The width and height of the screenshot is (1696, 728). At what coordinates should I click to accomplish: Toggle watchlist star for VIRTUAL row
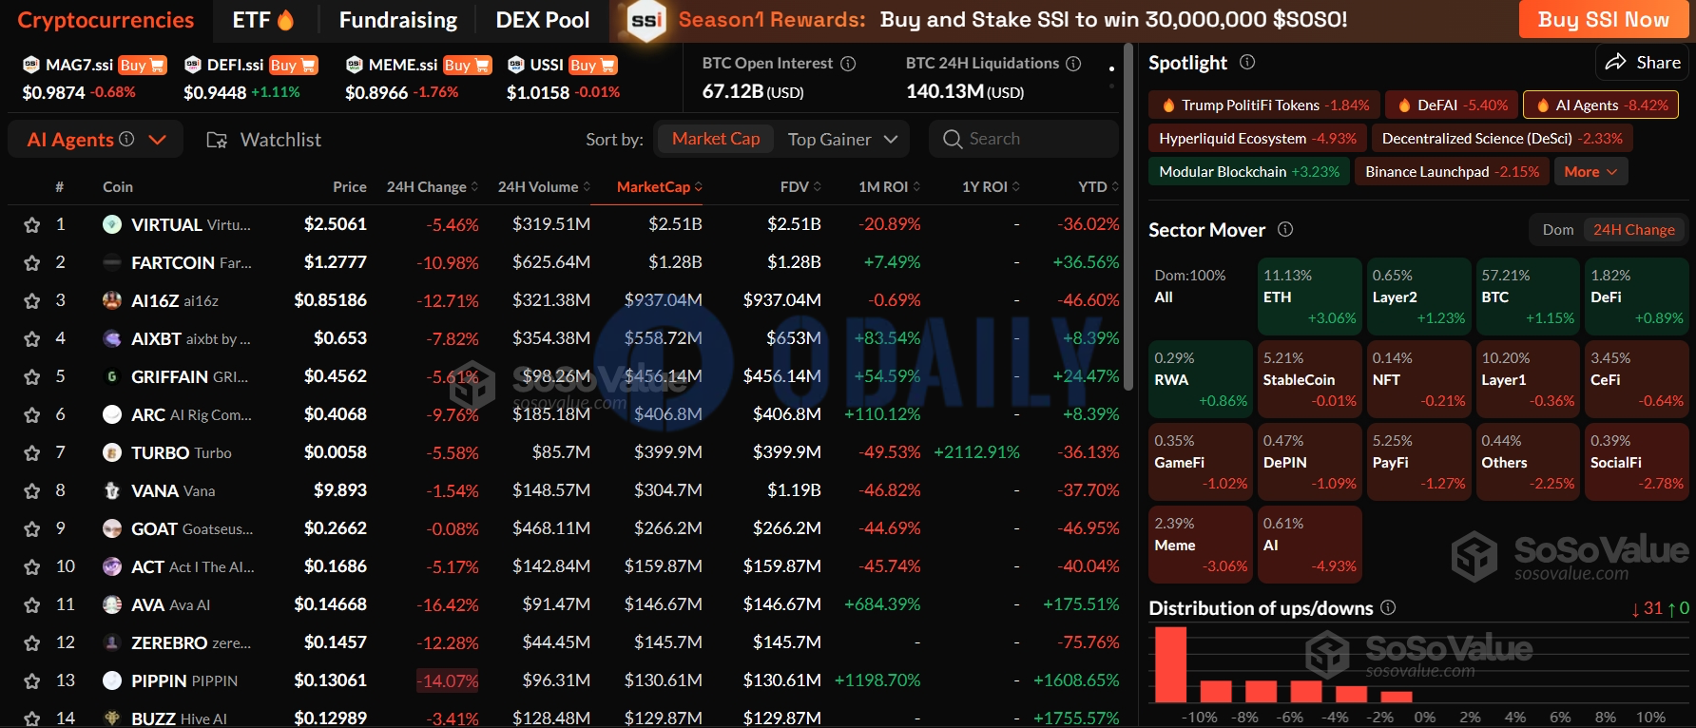(x=31, y=225)
